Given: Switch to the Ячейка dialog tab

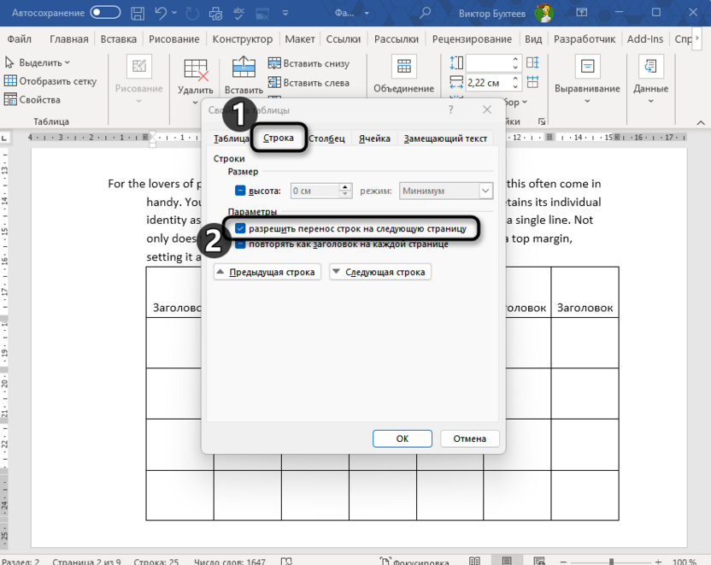Looking at the screenshot, I should click(x=374, y=138).
